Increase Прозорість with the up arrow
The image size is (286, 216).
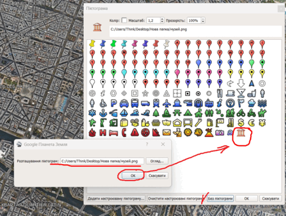[x=203, y=19]
